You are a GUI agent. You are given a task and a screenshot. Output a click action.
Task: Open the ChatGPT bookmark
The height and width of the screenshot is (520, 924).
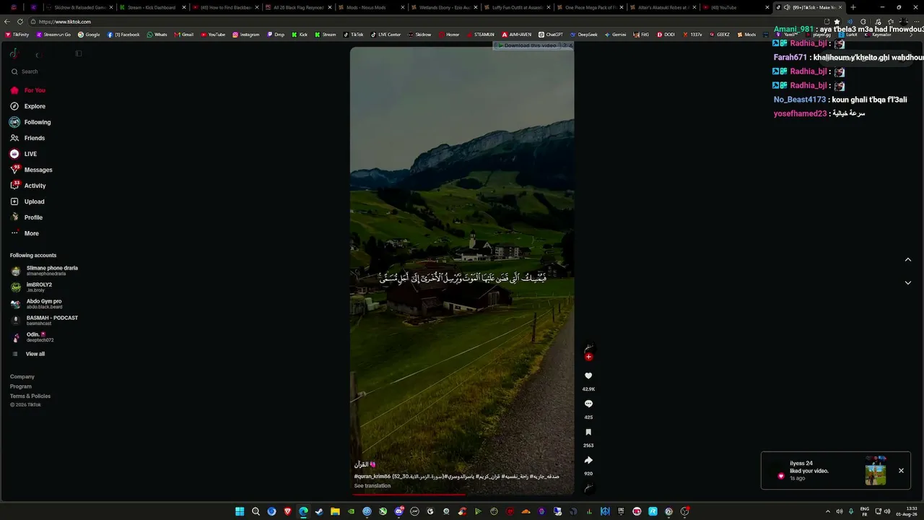551,35
